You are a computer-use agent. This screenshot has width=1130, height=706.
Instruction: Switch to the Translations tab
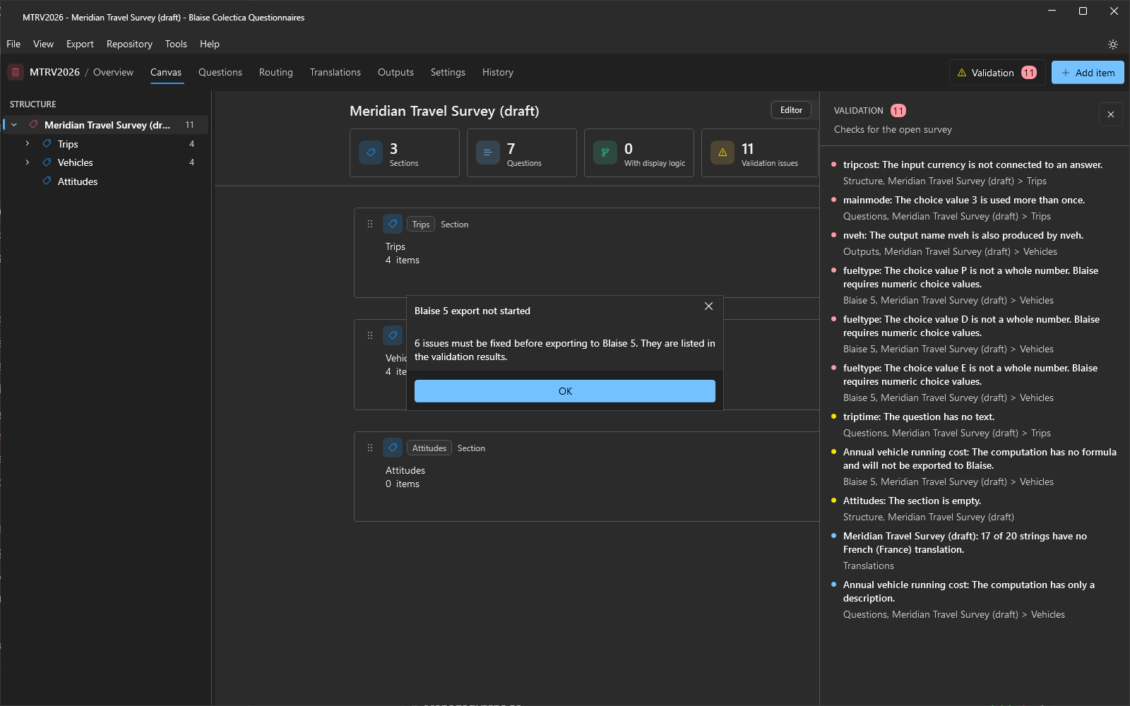click(335, 72)
